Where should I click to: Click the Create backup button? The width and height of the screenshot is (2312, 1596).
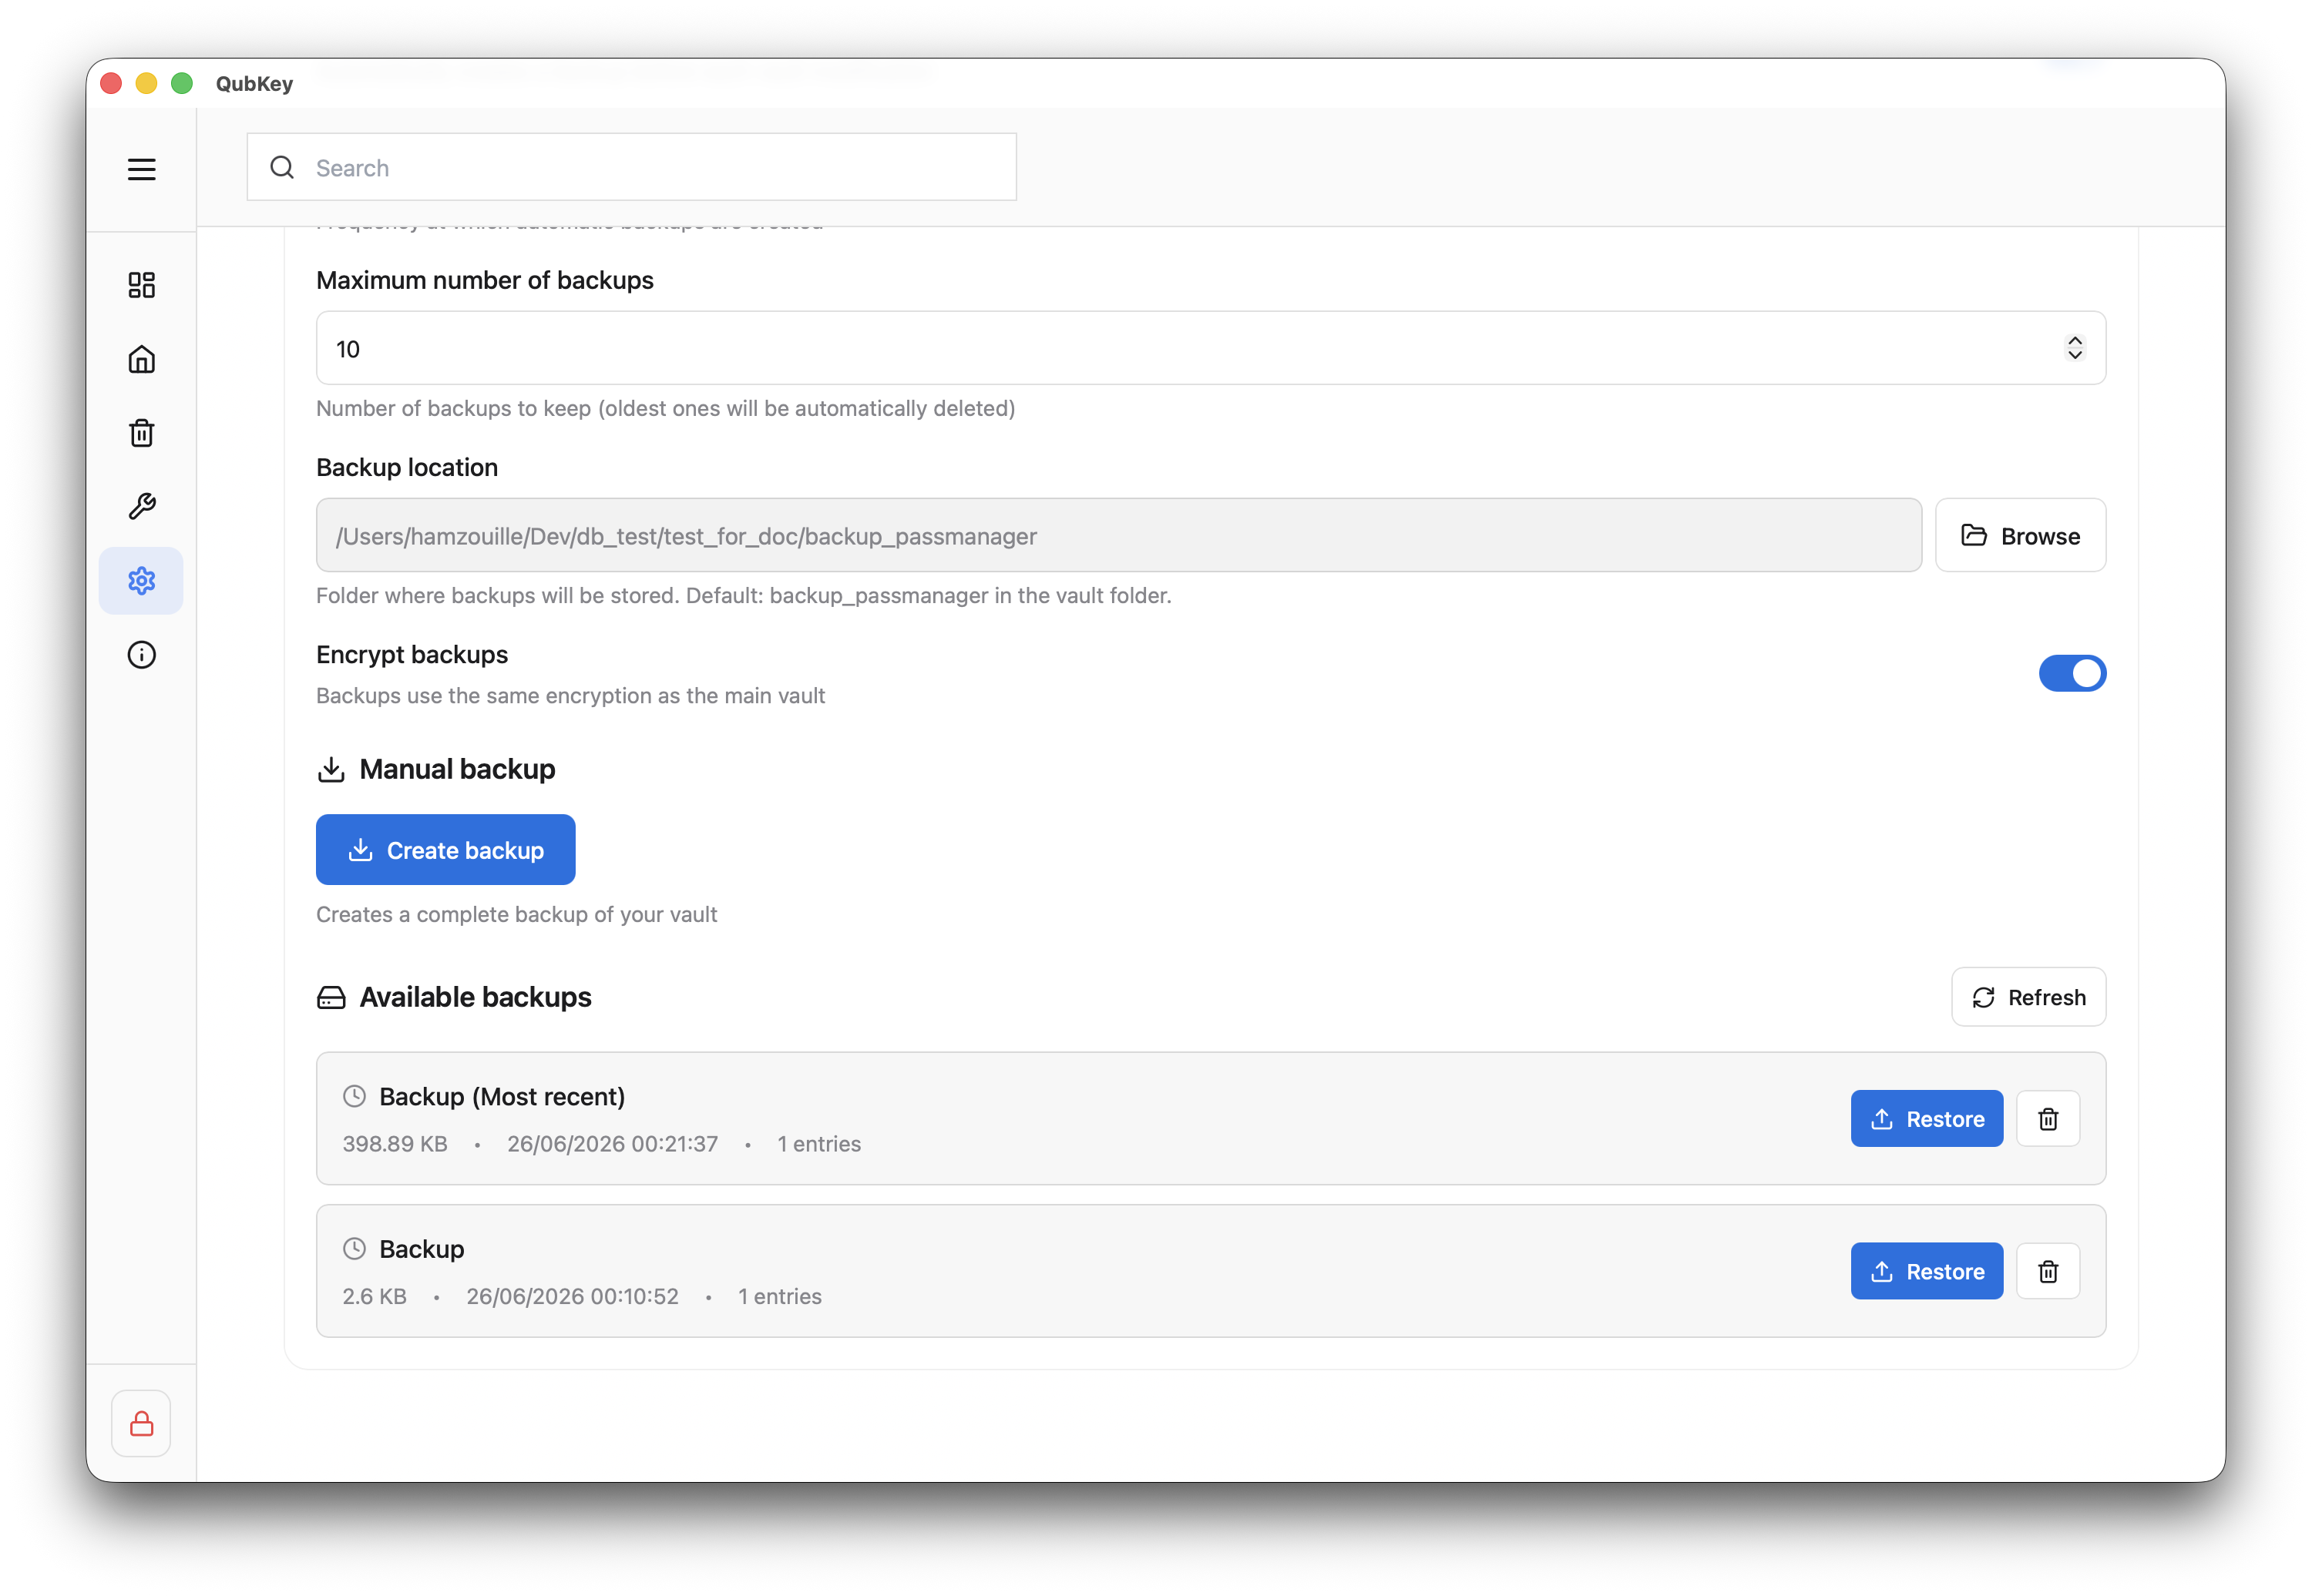coord(445,850)
